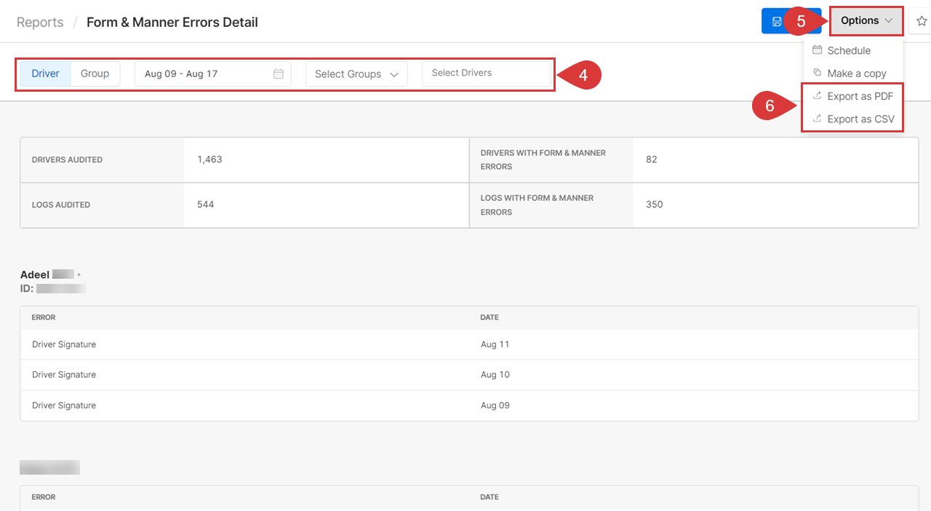Select Make a copy from the menu
The image size is (931, 511).
tap(858, 73)
